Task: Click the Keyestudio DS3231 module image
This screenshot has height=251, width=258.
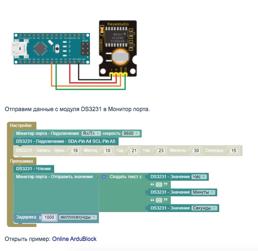Action: click(x=118, y=49)
